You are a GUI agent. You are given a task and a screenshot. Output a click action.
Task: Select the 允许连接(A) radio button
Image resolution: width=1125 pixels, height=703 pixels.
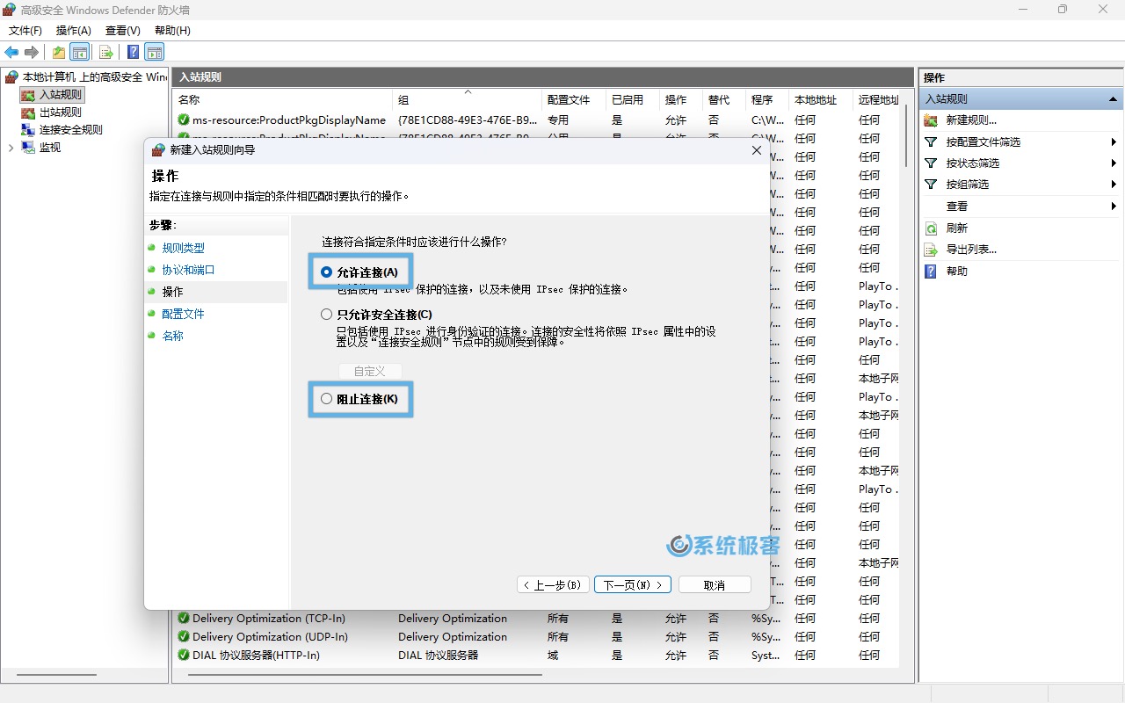tap(327, 272)
